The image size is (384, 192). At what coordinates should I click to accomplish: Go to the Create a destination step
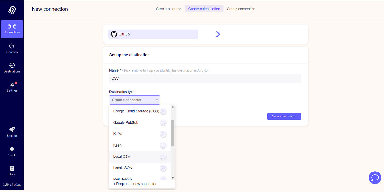pyautogui.click(x=204, y=9)
